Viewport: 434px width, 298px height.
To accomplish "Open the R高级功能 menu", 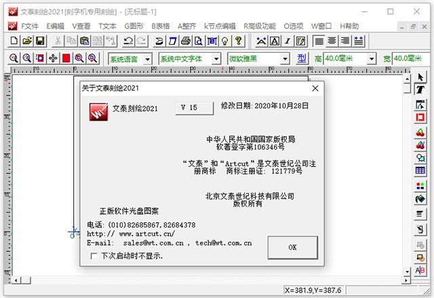I will (260, 26).
